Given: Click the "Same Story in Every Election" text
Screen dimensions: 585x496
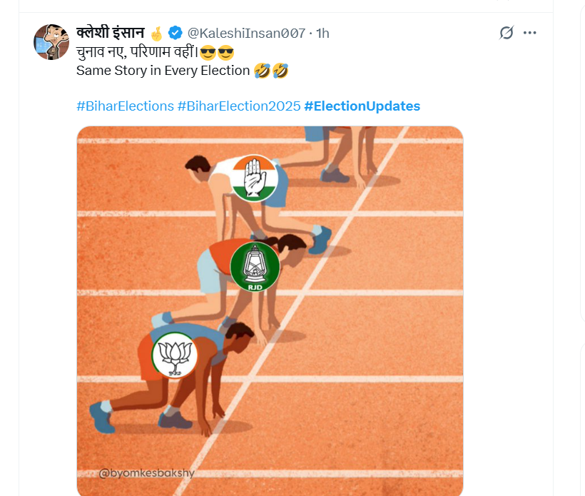Looking at the screenshot, I should click(x=163, y=70).
